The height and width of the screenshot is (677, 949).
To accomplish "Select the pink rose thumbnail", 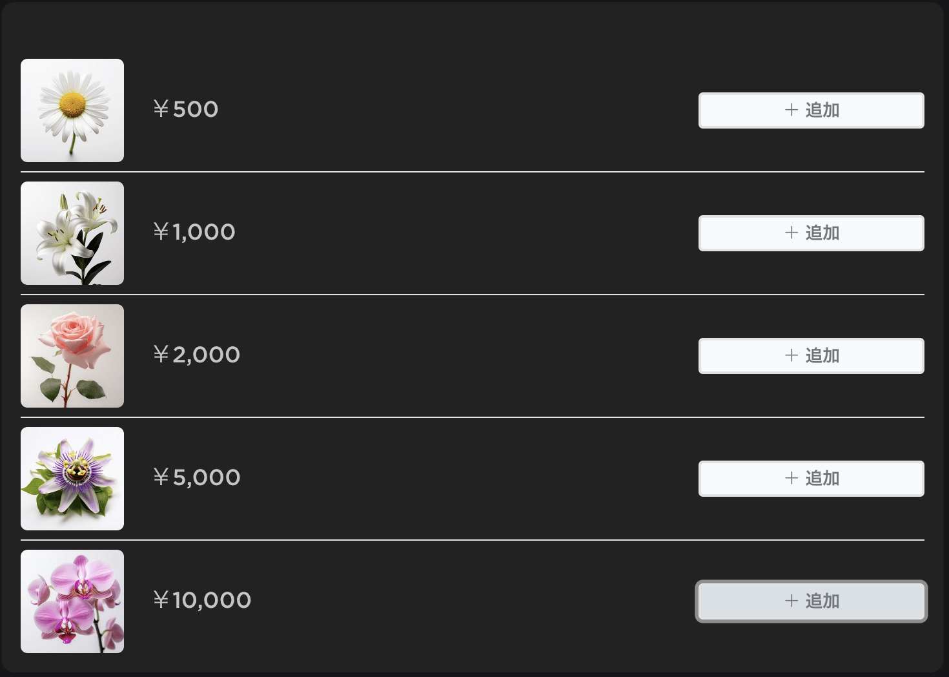I will pos(72,356).
